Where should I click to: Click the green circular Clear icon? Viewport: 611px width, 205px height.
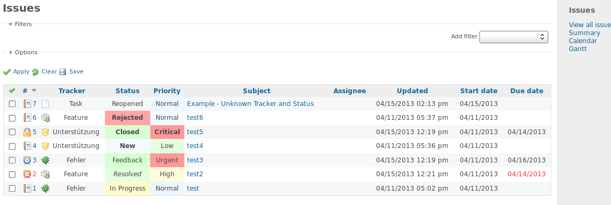(x=36, y=72)
